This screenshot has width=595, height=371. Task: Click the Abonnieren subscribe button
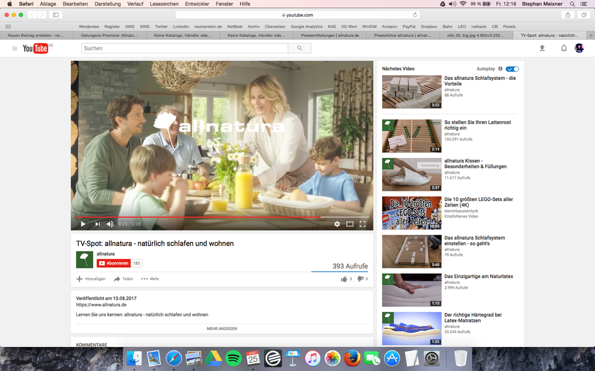114,263
